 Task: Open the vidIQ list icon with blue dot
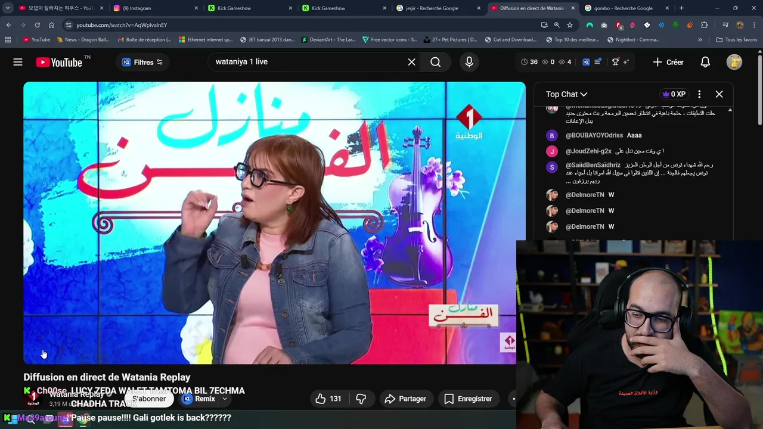click(x=598, y=62)
